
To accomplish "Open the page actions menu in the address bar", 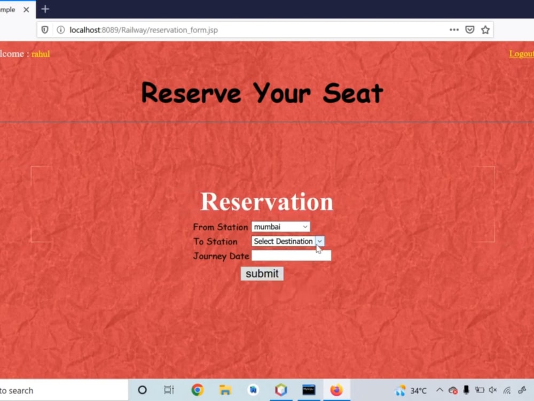I will (454, 30).
